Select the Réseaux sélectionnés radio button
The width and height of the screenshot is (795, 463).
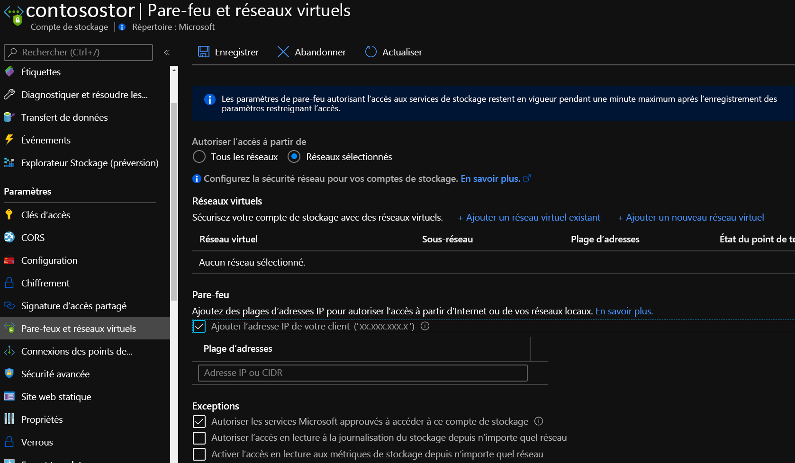coord(294,157)
